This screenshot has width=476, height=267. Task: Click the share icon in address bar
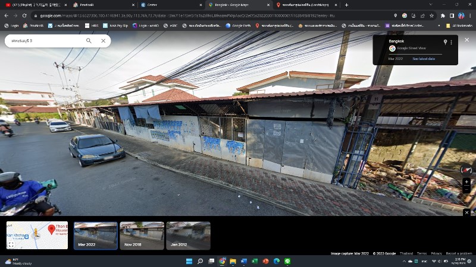point(422,15)
